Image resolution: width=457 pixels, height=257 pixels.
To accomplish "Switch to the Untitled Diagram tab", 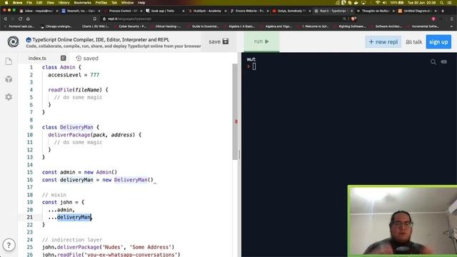I will pos(417,11).
